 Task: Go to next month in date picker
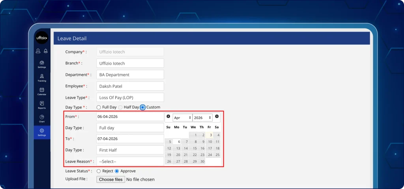[217, 116]
